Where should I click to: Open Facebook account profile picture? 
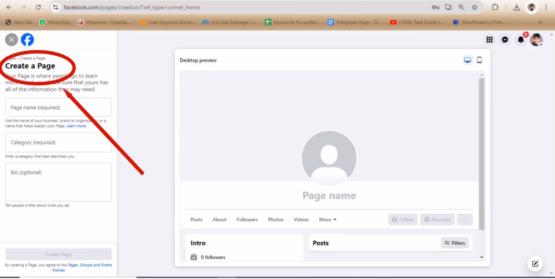pyautogui.click(x=536, y=39)
